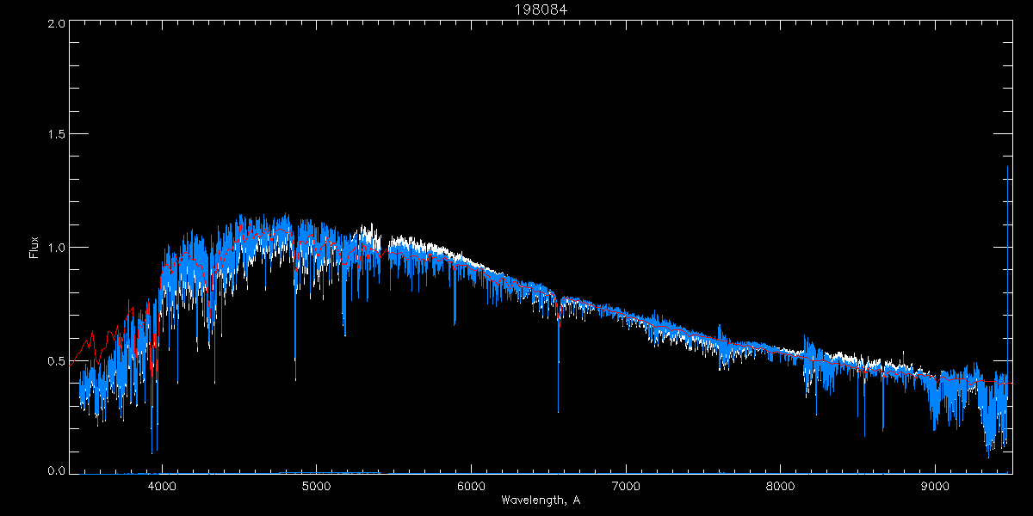Viewport: 1033px width, 516px height.
Task: Click the deep absorption line near 4860
Action: [x=295, y=344]
